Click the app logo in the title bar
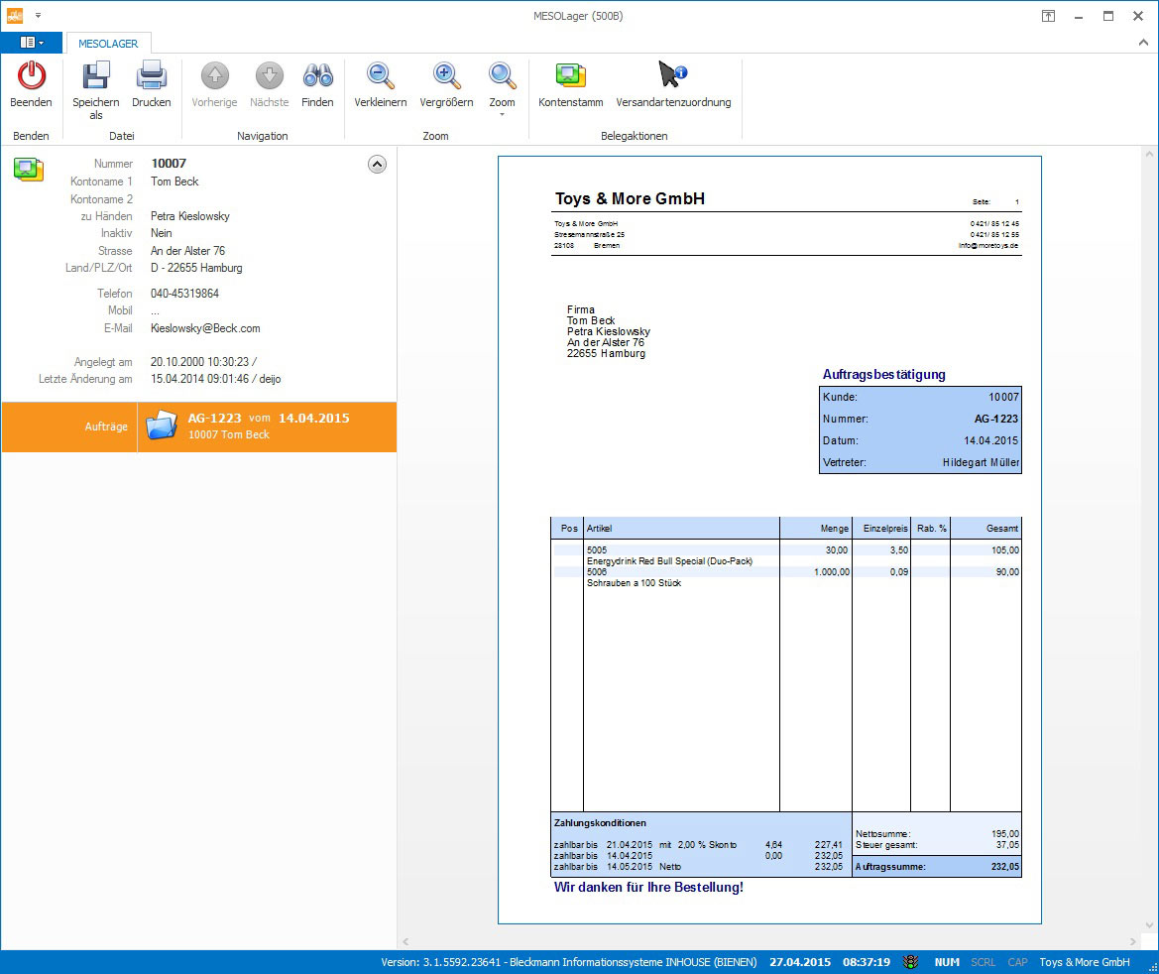1159x974 pixels. click(x=15, y=15)
